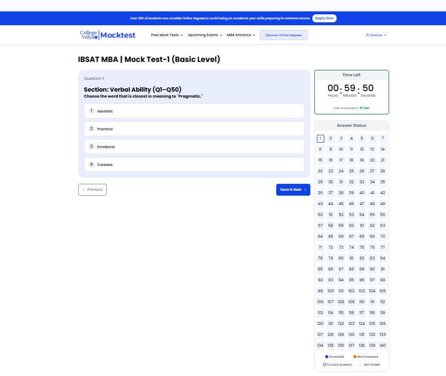
Task: Select question 46 tile
Action: 351,204
